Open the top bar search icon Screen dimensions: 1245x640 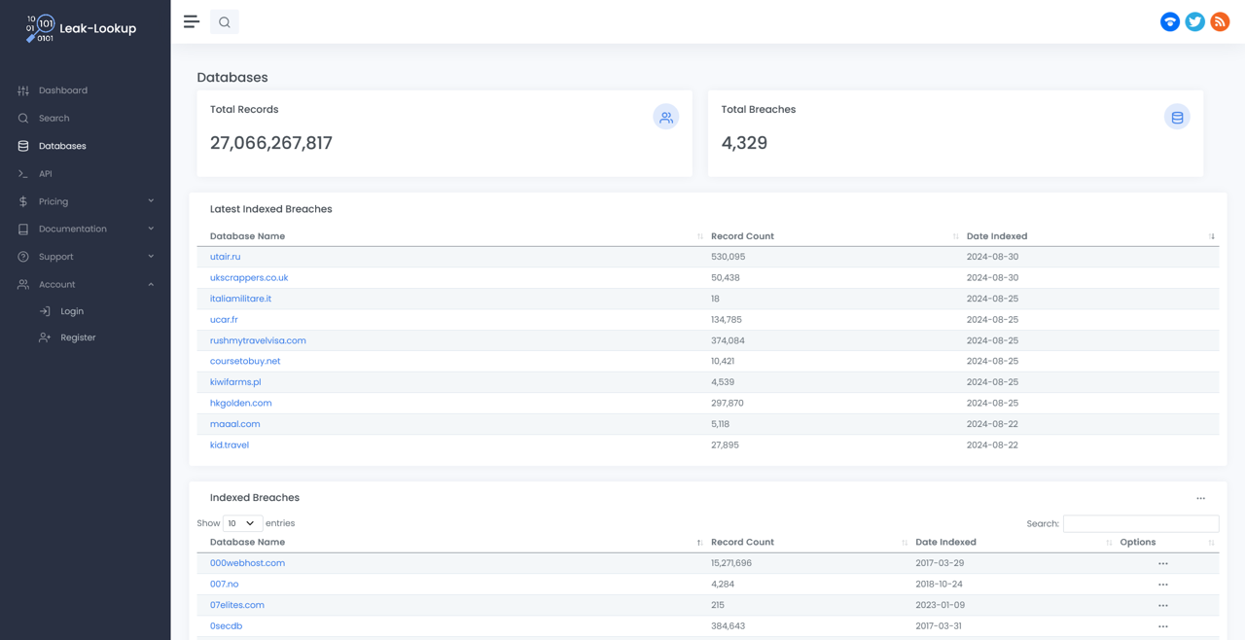225,22
